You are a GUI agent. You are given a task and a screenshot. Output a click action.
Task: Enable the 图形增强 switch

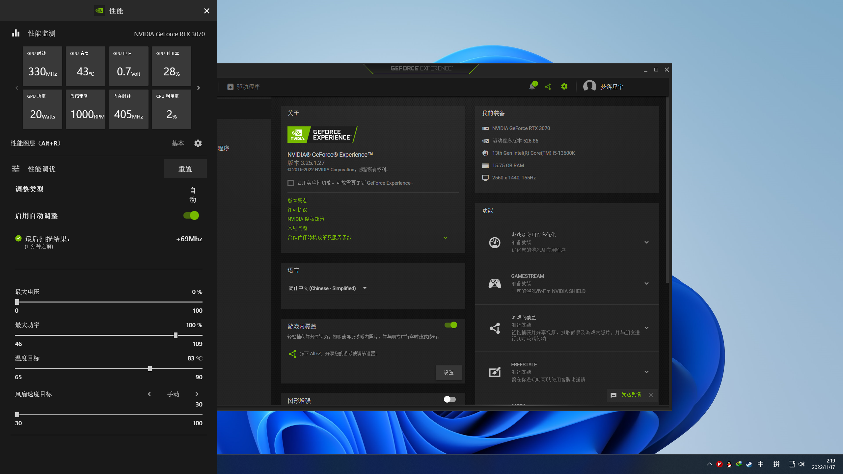(450, 399)
